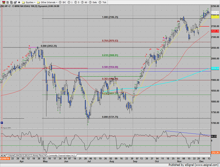Open the Equities folder dropdown
The height and width of the screenshot is (167, 220).
(x=29, y=2)
